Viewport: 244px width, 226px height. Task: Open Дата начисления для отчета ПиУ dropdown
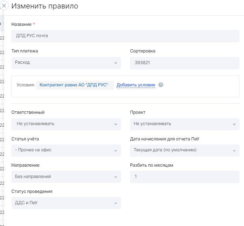(x=185, y=150)
